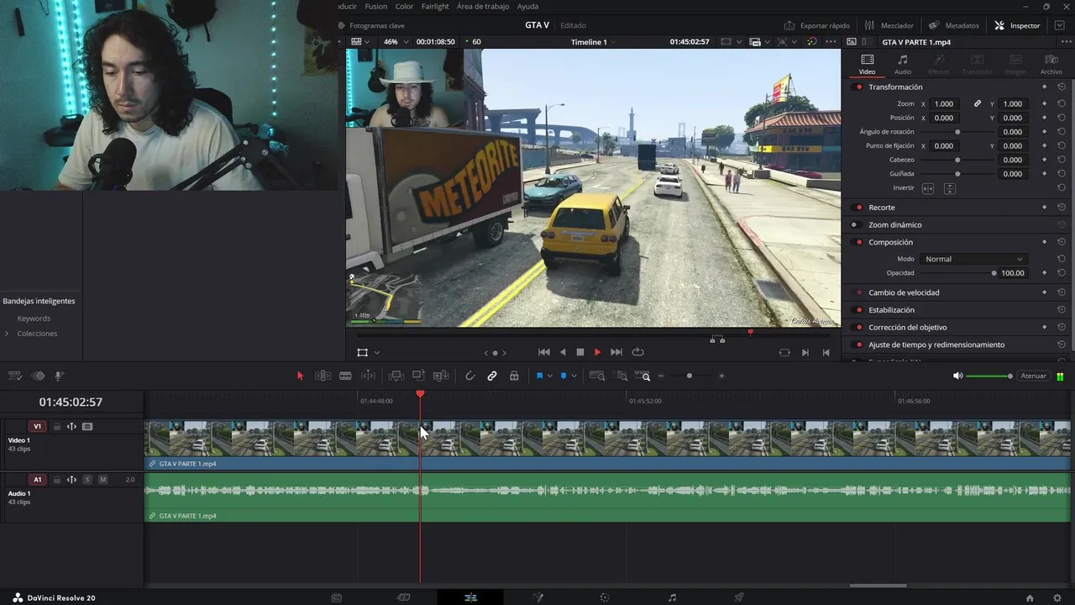Open the Ayuda menu
Screen dimensions: 1075x605
527,6
